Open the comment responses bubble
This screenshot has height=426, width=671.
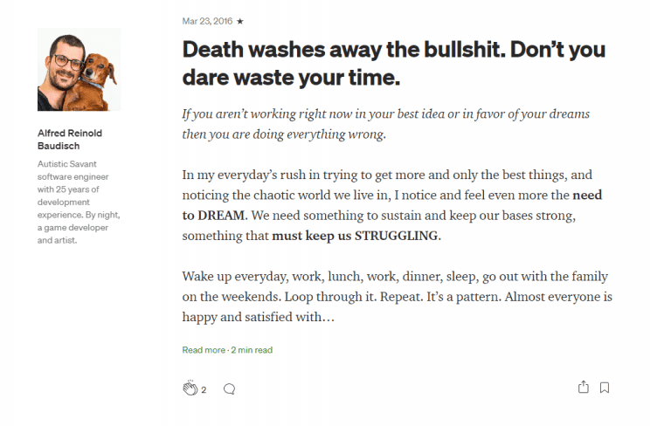229,389
